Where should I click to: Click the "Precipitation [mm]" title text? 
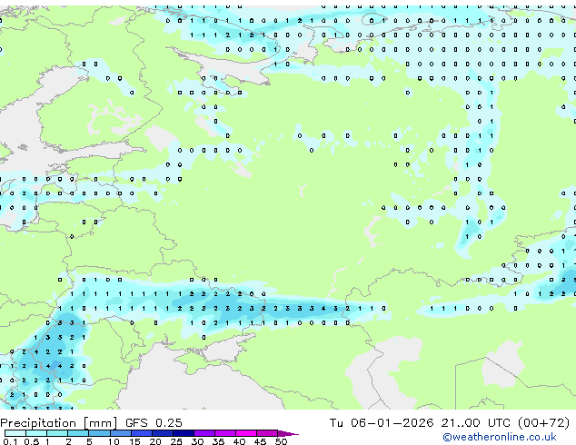[59, 423]
